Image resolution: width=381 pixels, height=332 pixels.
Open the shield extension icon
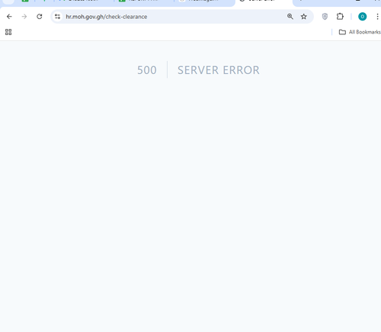coord(325,17)
